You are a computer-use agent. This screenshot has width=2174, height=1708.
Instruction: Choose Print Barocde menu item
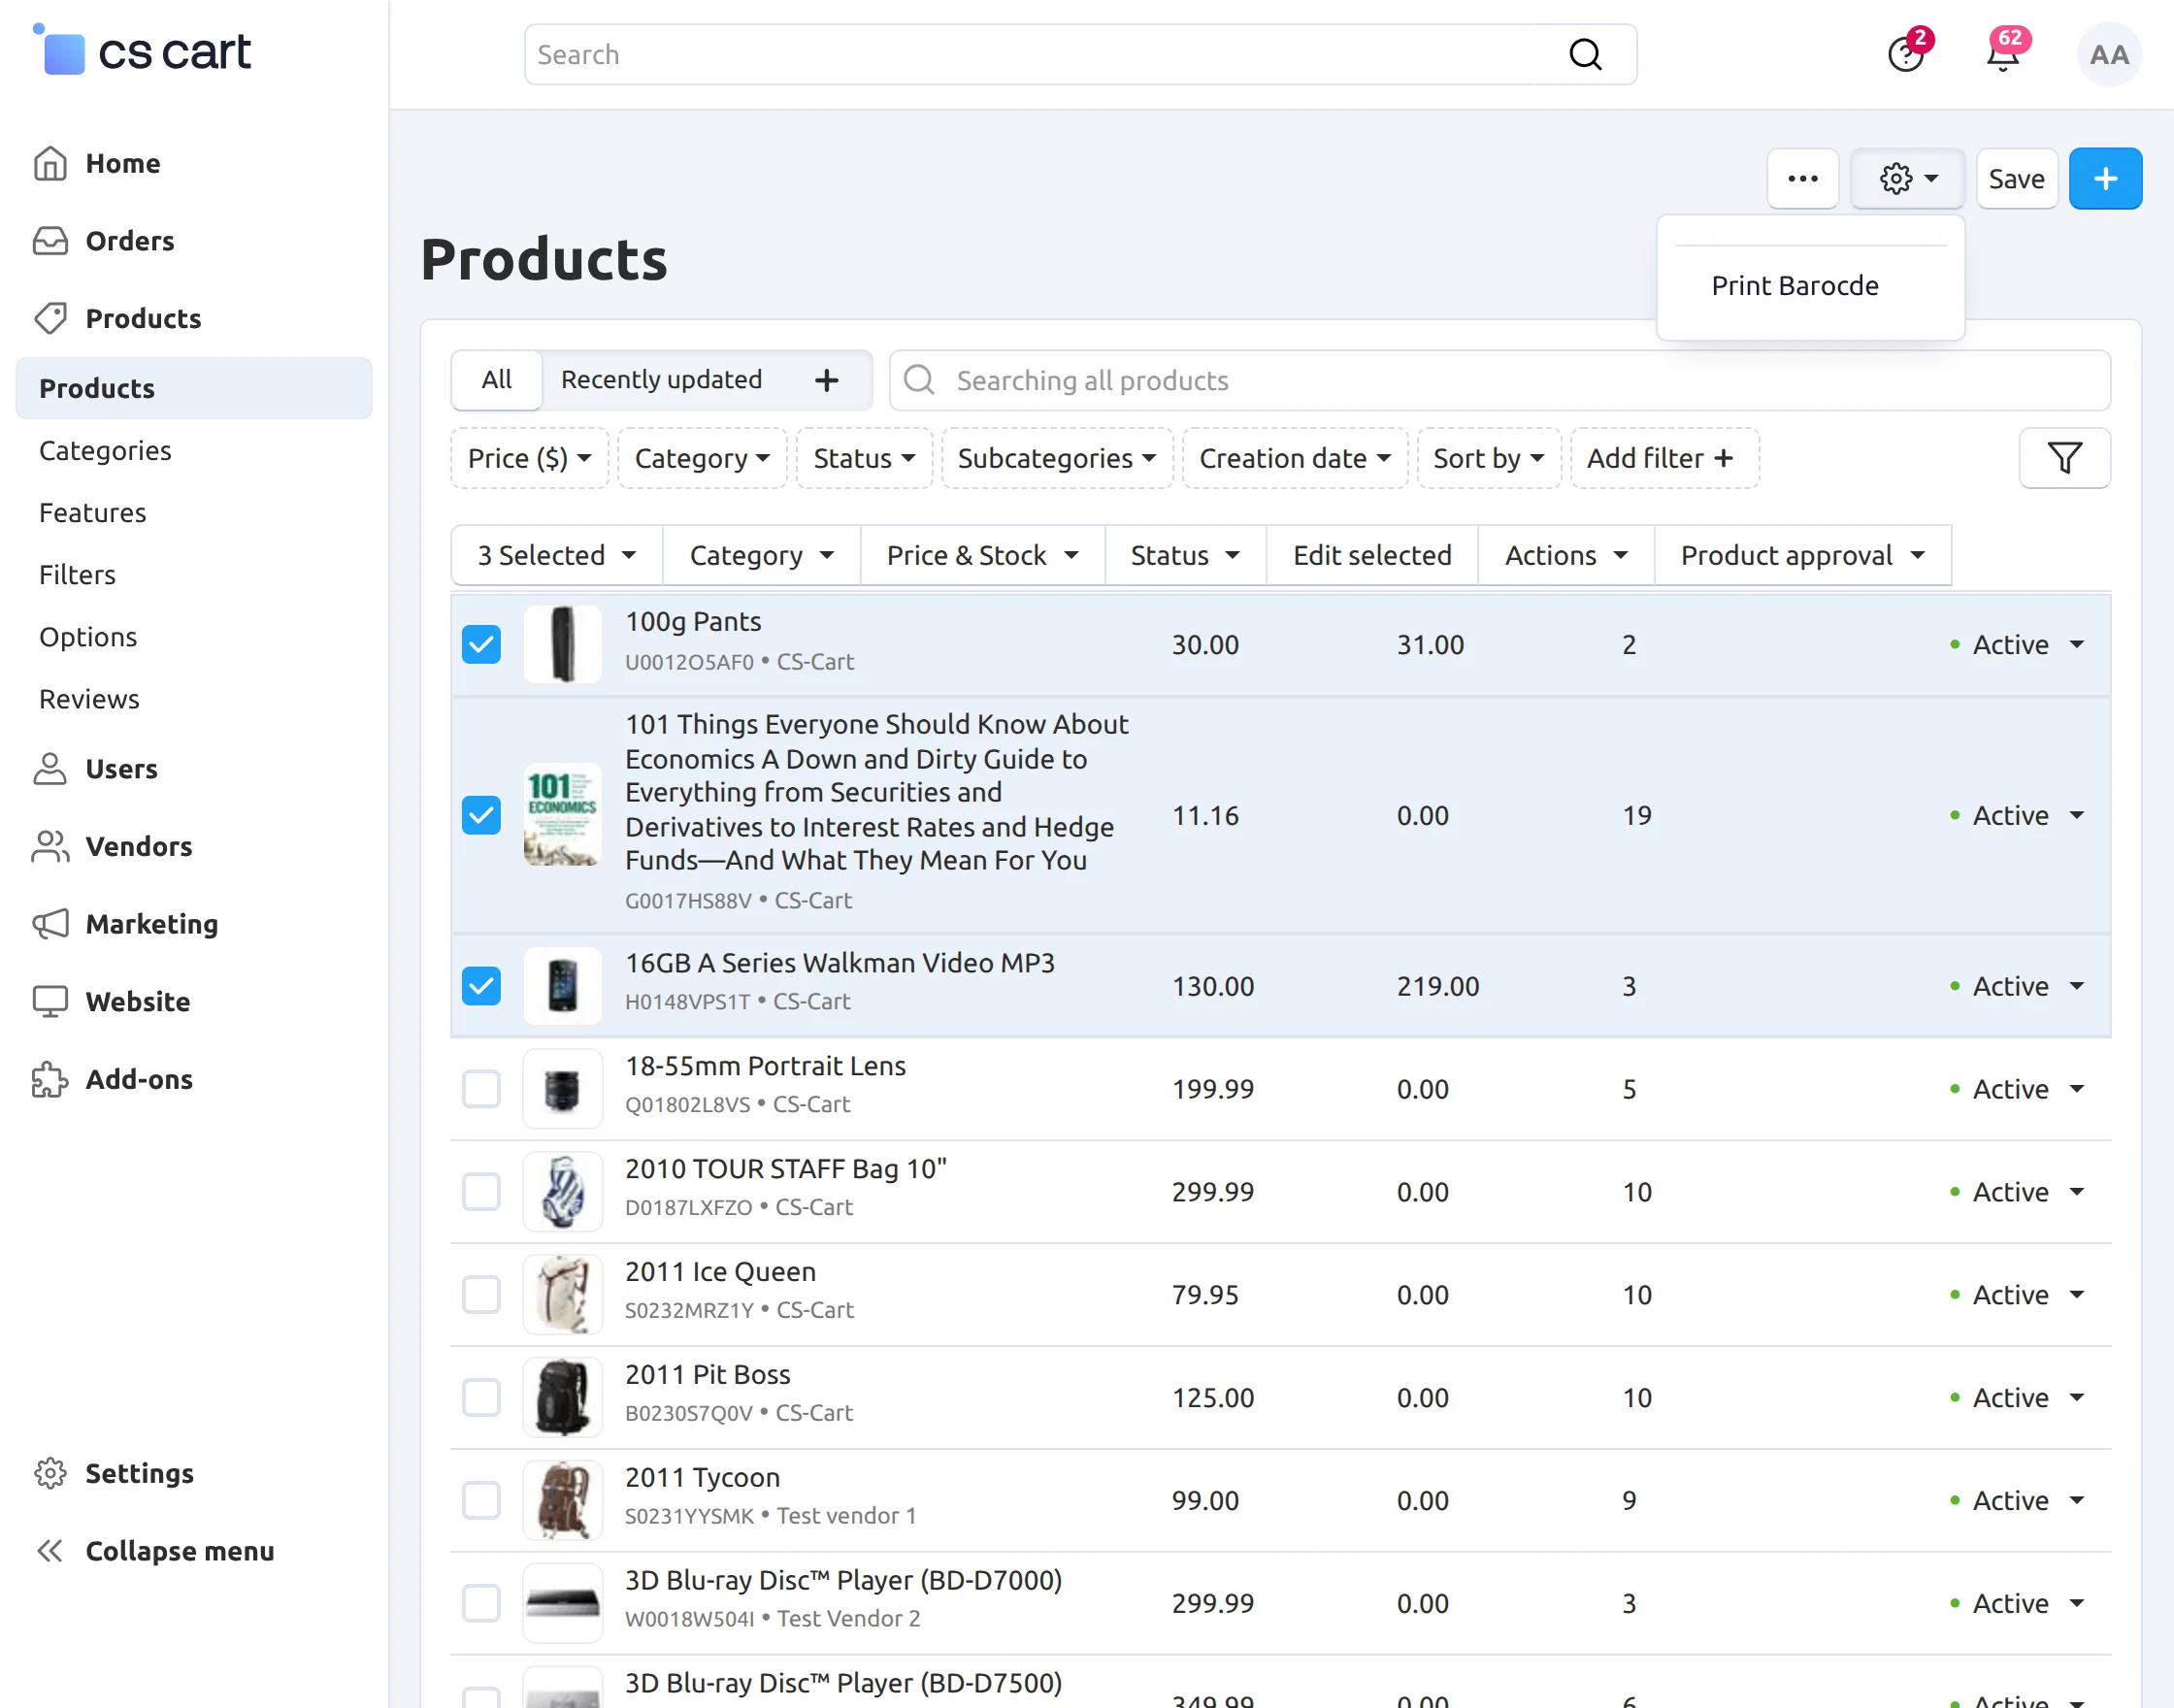coord(1794,286)
